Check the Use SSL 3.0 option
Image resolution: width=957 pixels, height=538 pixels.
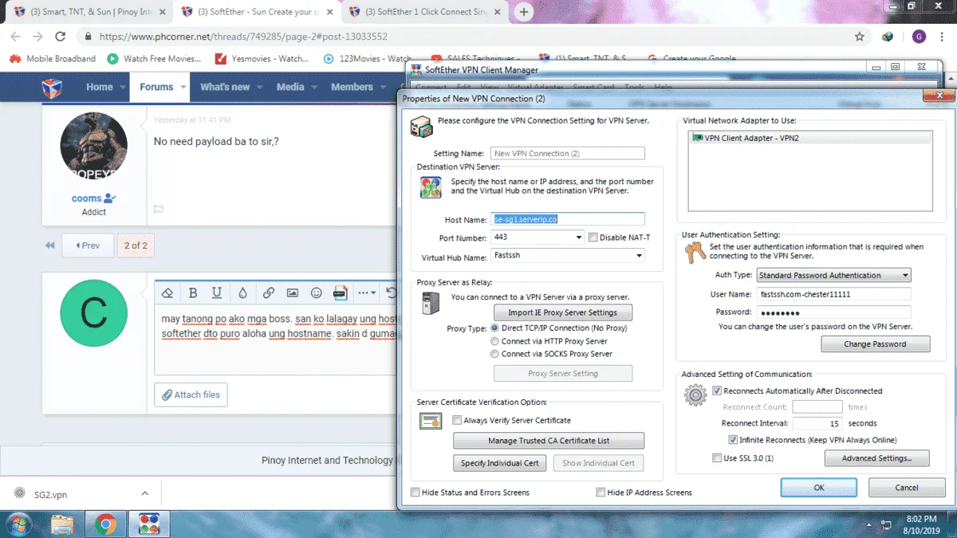(717, 458)
